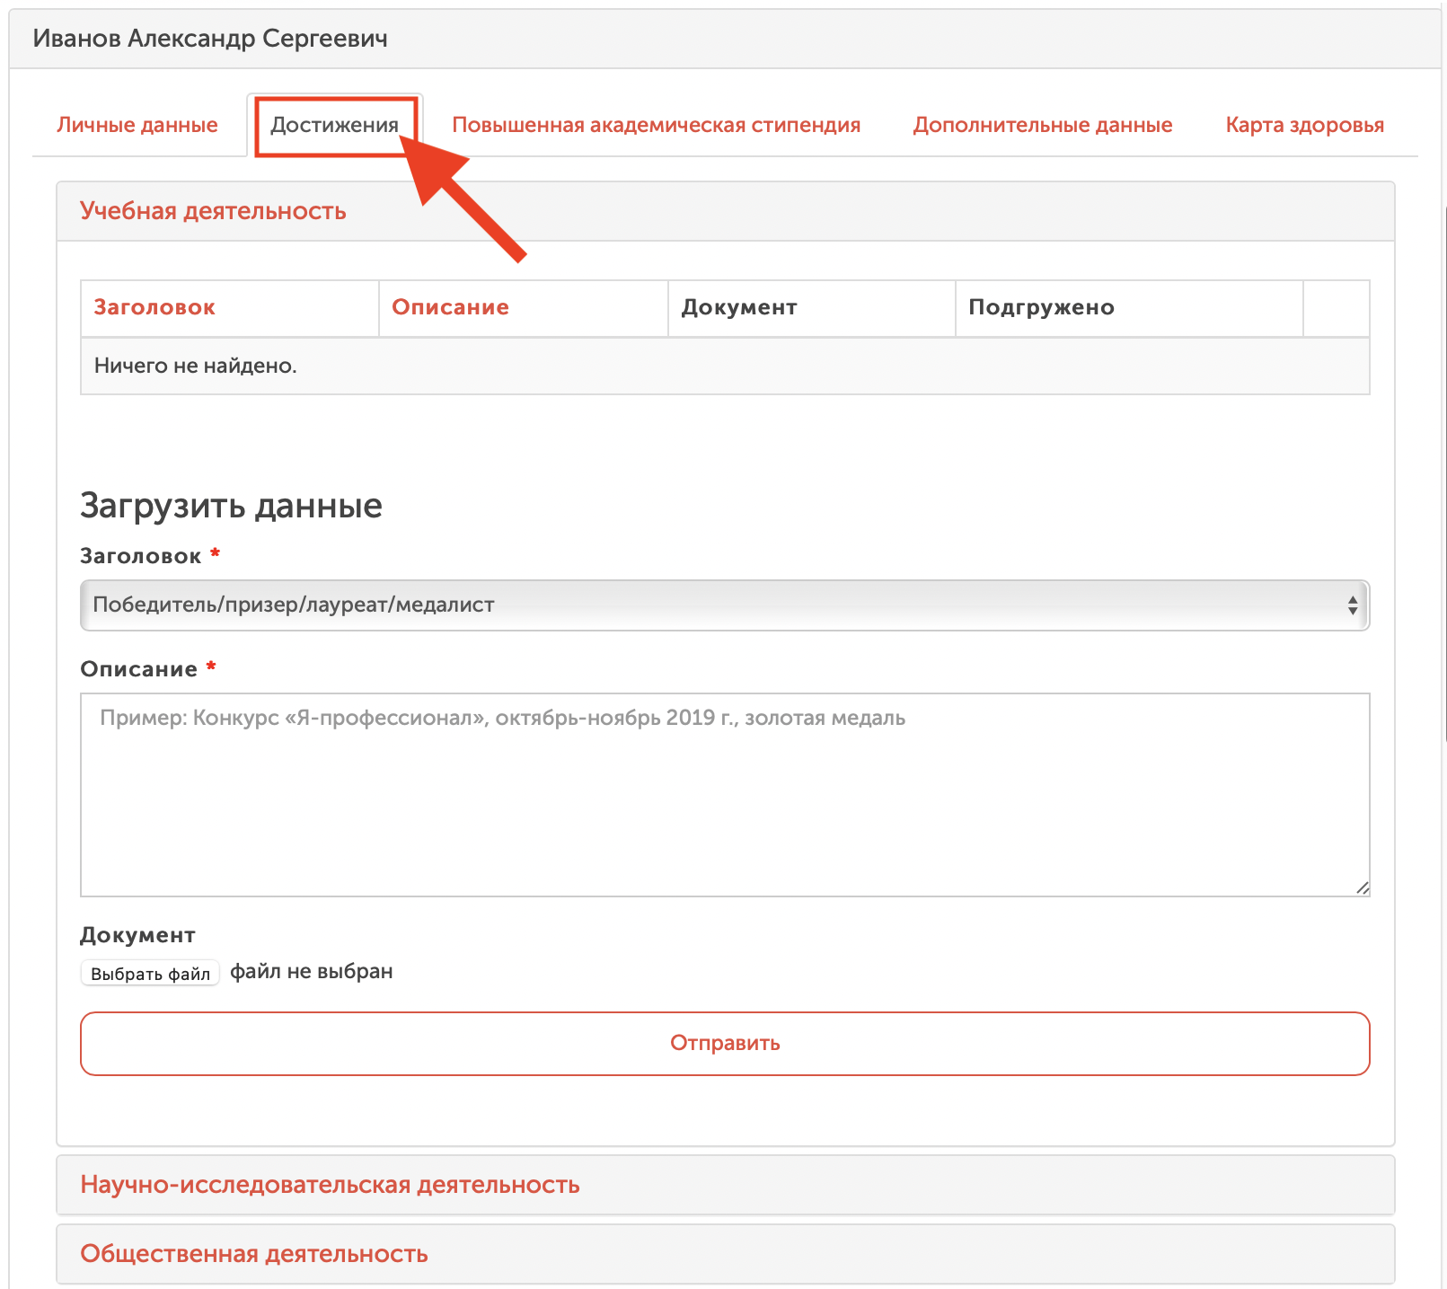1447x1289 pixels.
Task: Go to the Карта здоровья tab
Action: pyautogui.click(x=1304, y=125)
